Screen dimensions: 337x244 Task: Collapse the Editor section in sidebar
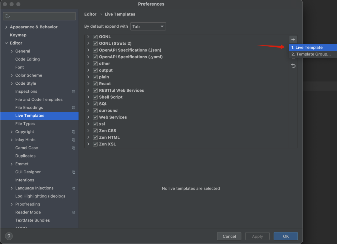point(6,43)
